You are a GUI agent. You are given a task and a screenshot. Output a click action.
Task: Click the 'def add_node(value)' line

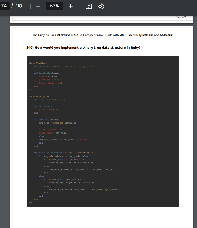tap(46, 120)
